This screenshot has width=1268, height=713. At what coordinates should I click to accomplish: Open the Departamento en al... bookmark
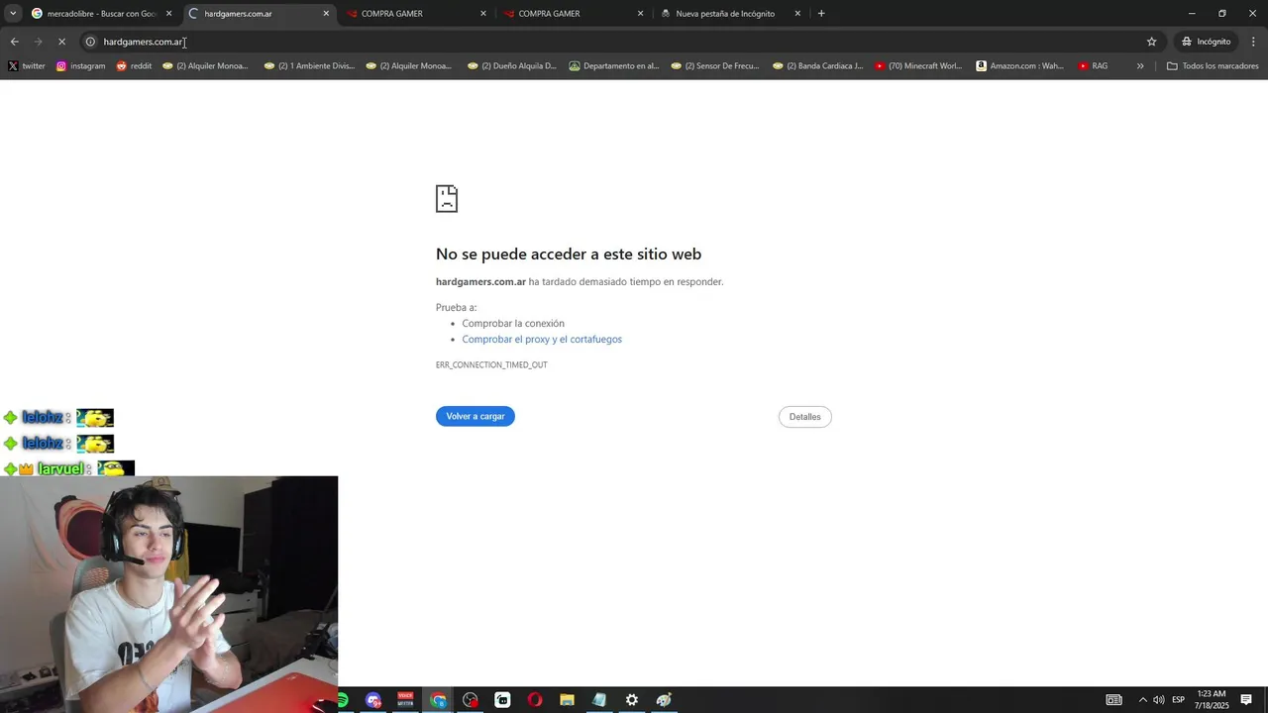pos(613,66)
